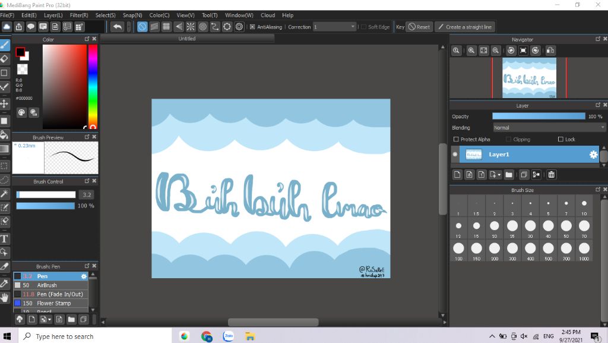The width and height of the screenshot is (608, 343).
Task: Select the Eraser tool
Action: (x=4, y=59)
